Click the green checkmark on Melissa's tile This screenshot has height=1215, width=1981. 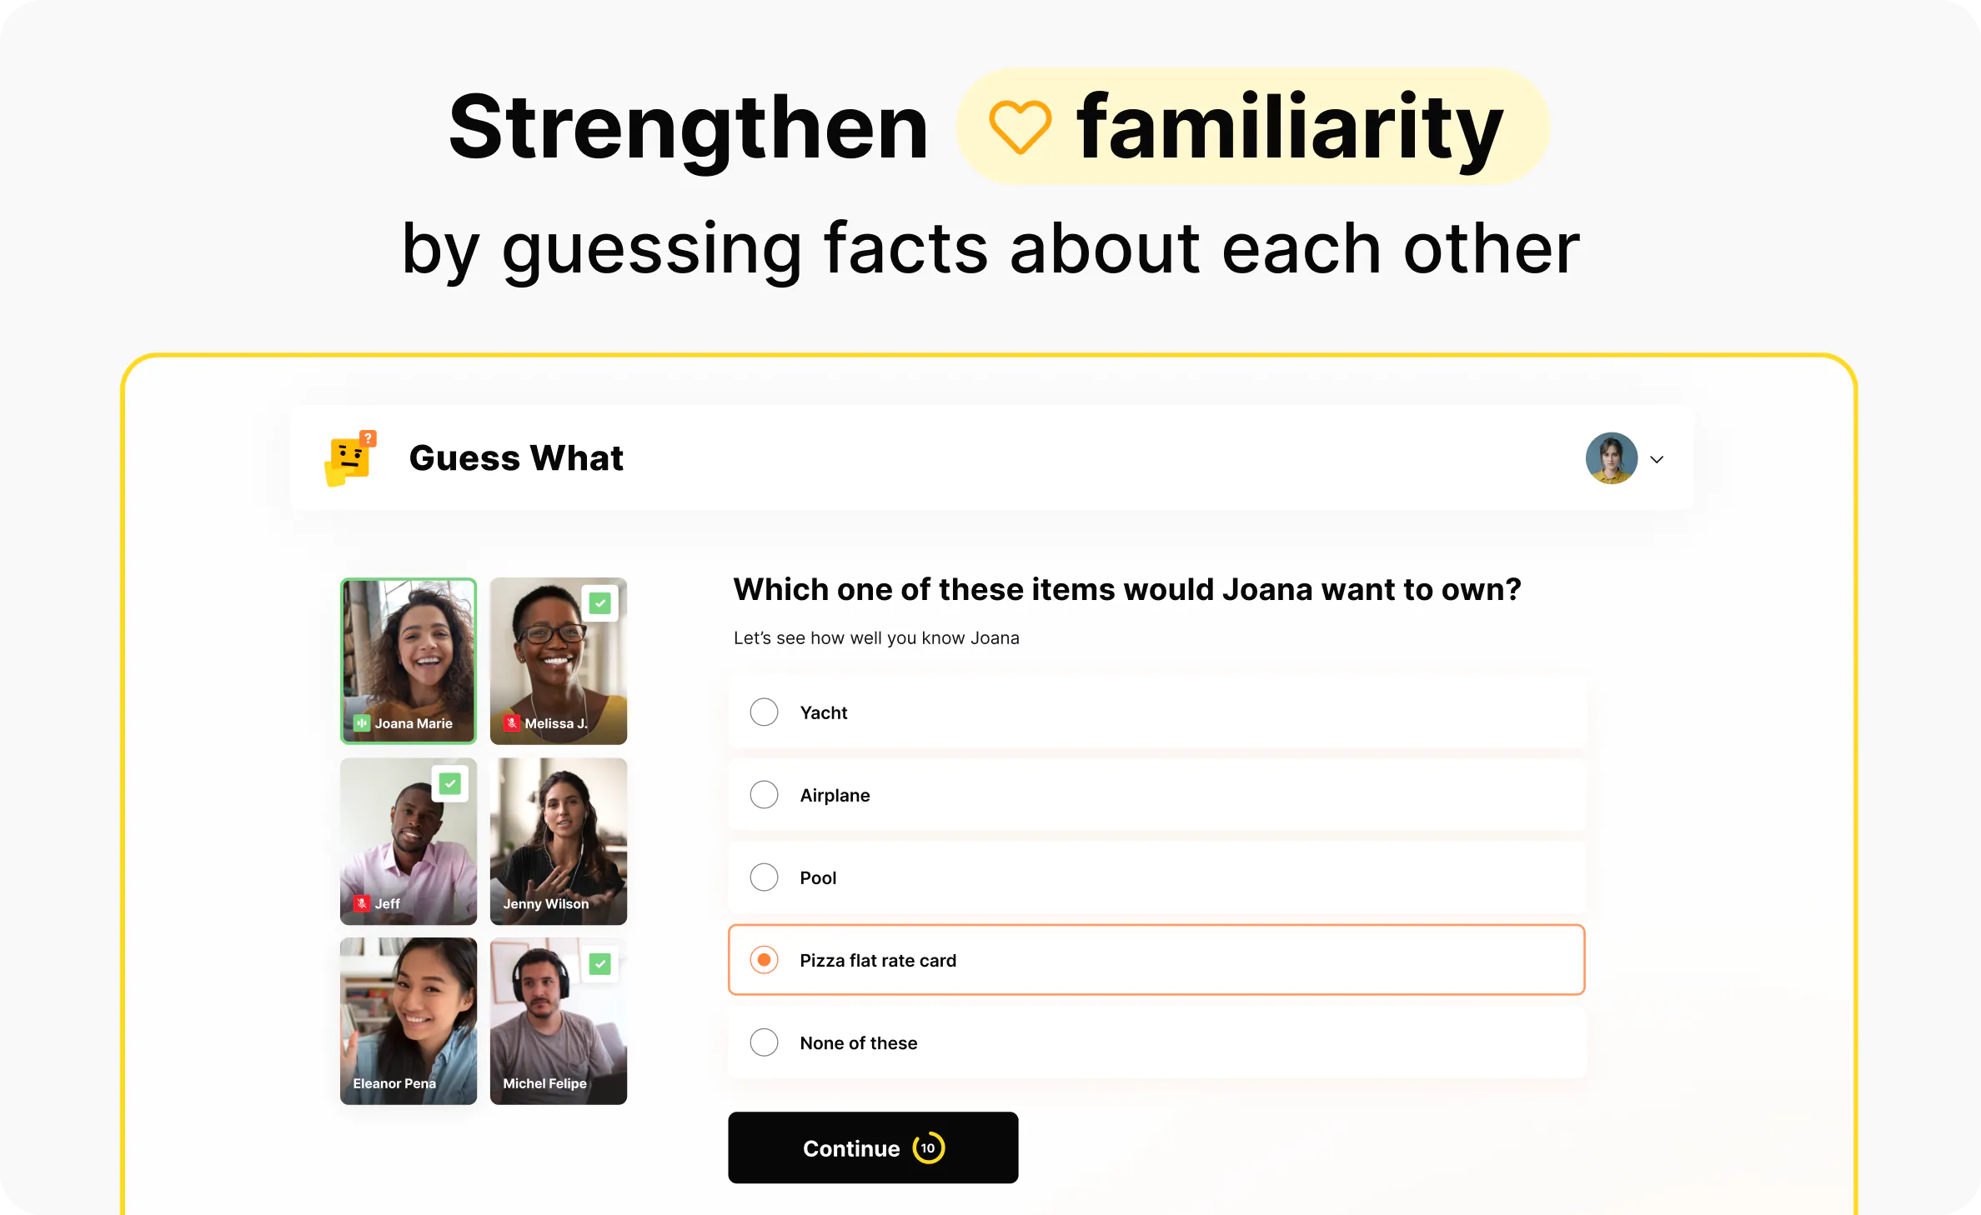click(x=599, y=603)
